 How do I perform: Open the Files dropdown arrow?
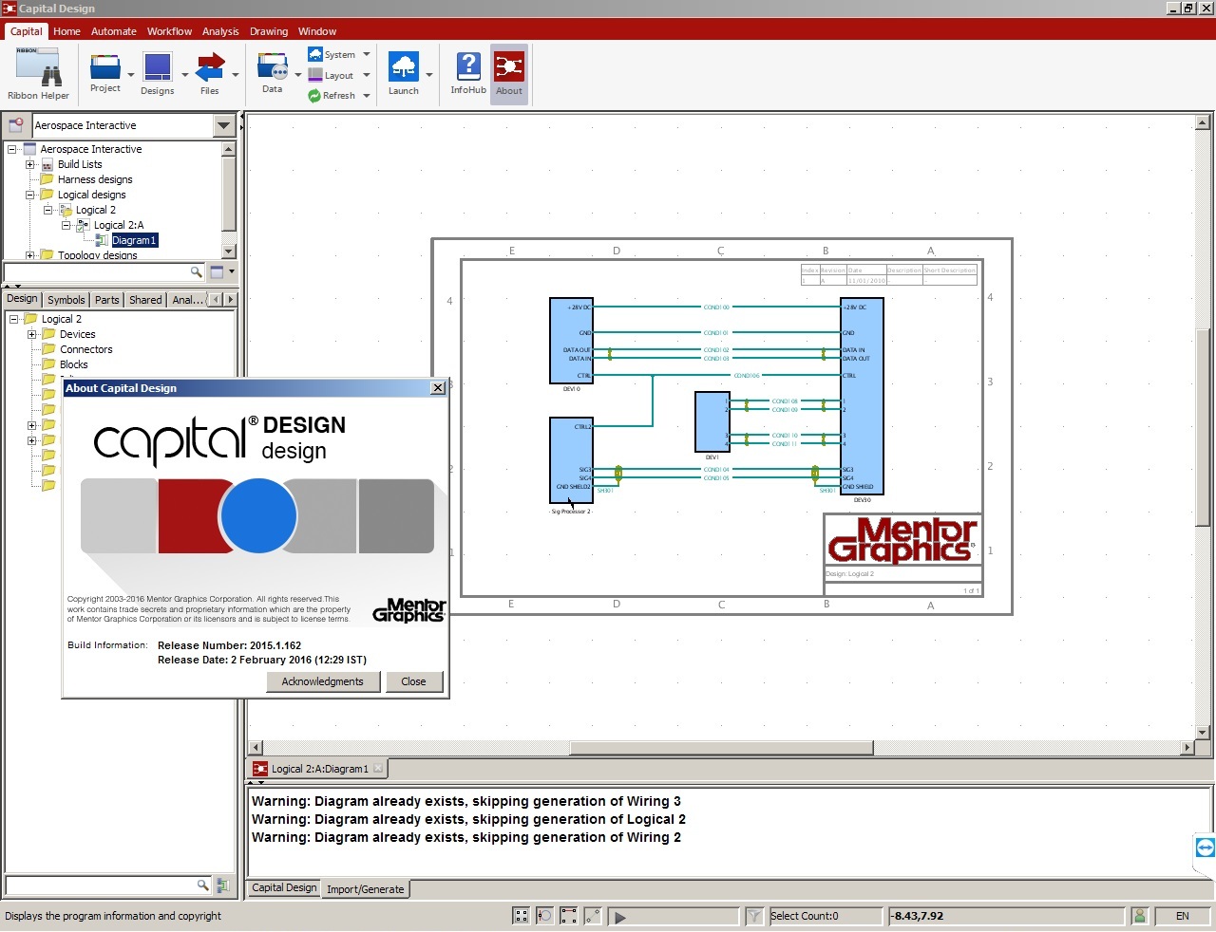click(x=235, y=75)
